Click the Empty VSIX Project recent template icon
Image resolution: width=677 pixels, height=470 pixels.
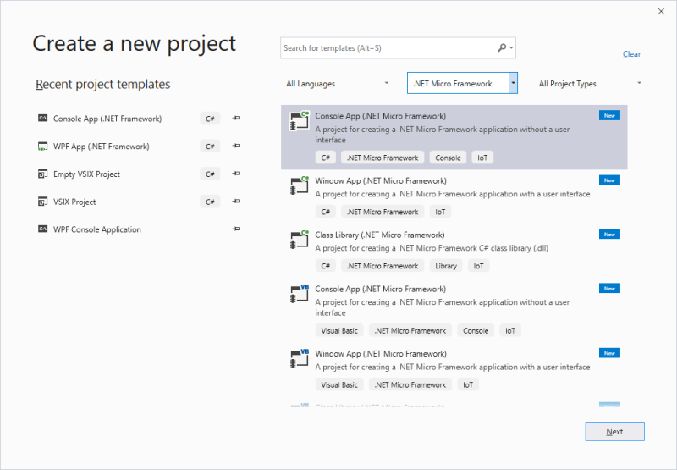coord(42,174)
